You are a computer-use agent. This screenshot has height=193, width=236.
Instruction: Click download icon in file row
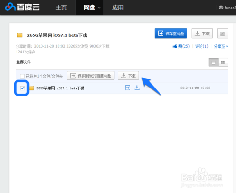coord(137,88)
